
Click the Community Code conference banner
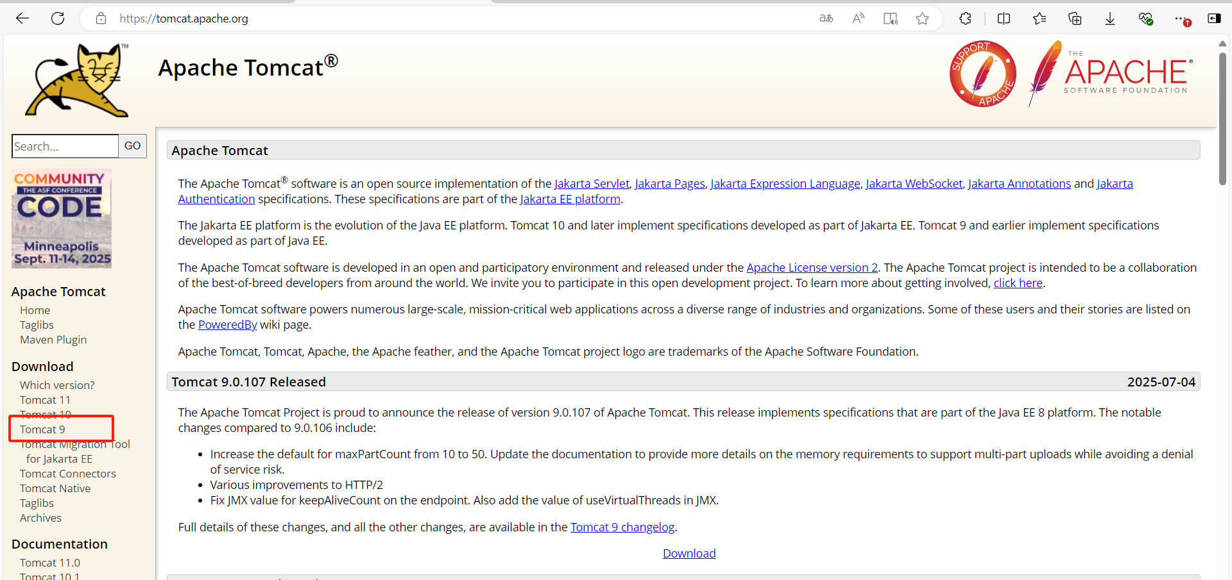click(x=62, y=219)
